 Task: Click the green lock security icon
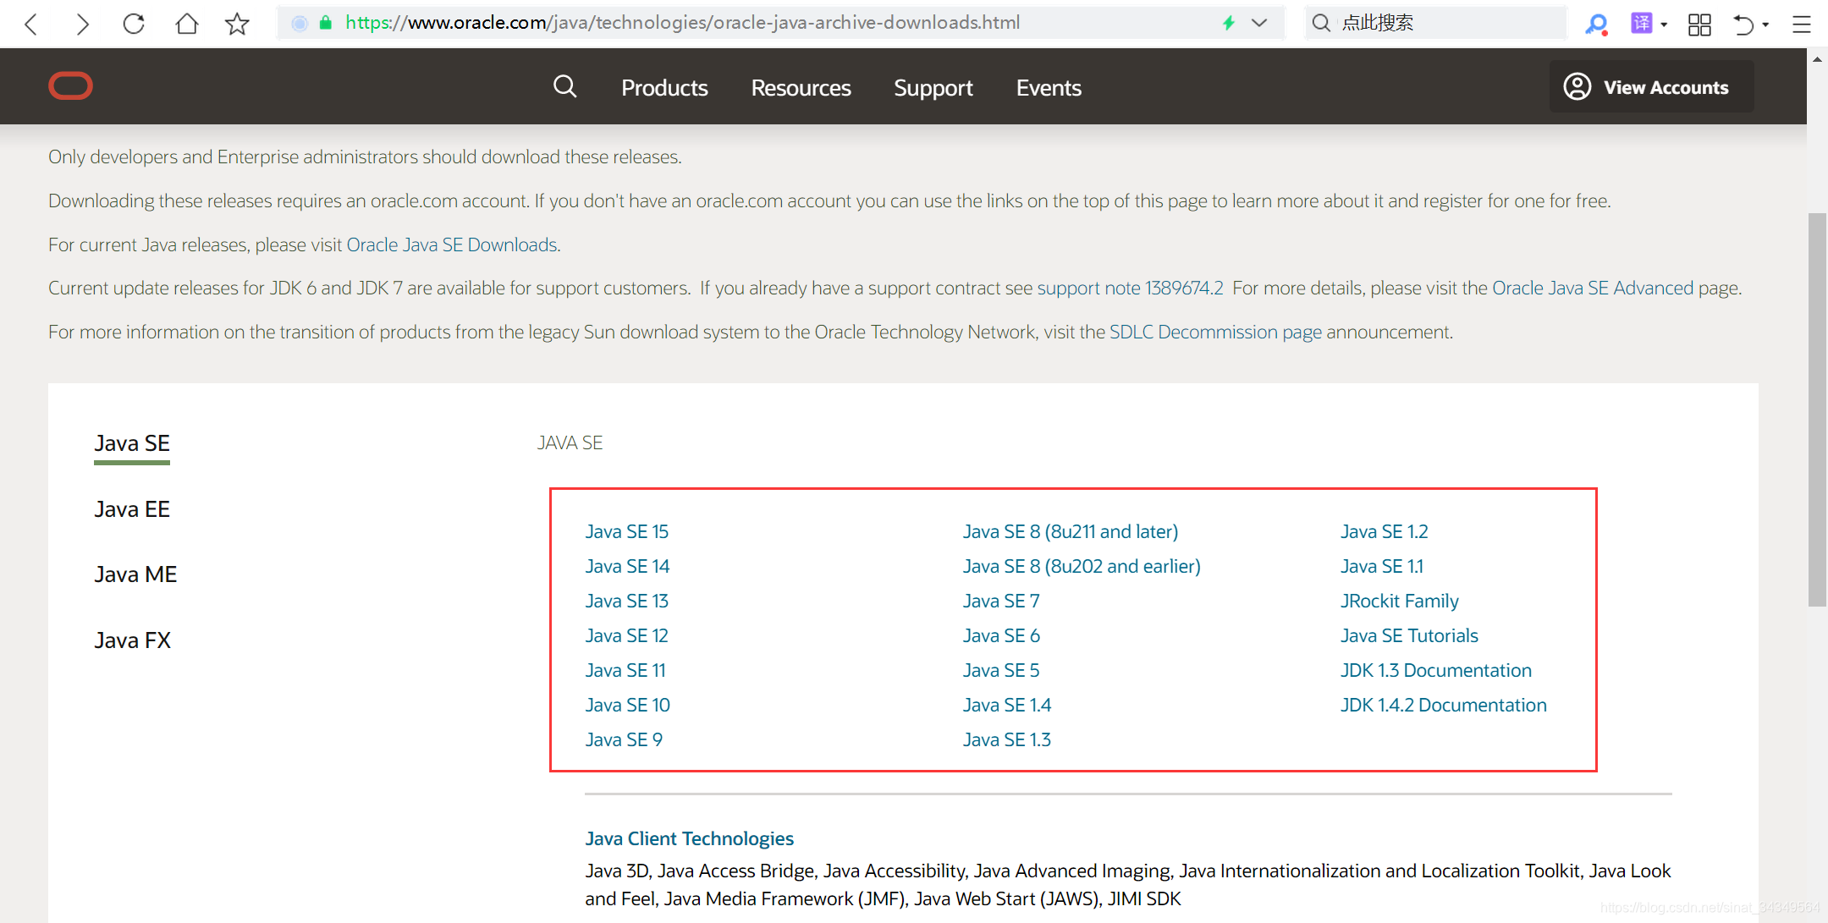(x=325, y=23)
